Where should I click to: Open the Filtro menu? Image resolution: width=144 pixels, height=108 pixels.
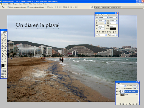pos(30,4)
